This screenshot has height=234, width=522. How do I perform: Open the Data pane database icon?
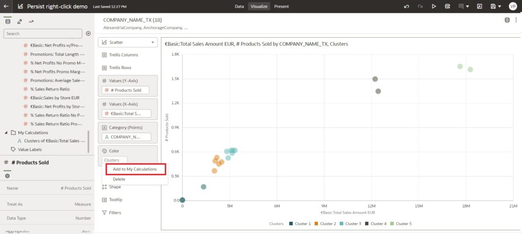point(8,21)
